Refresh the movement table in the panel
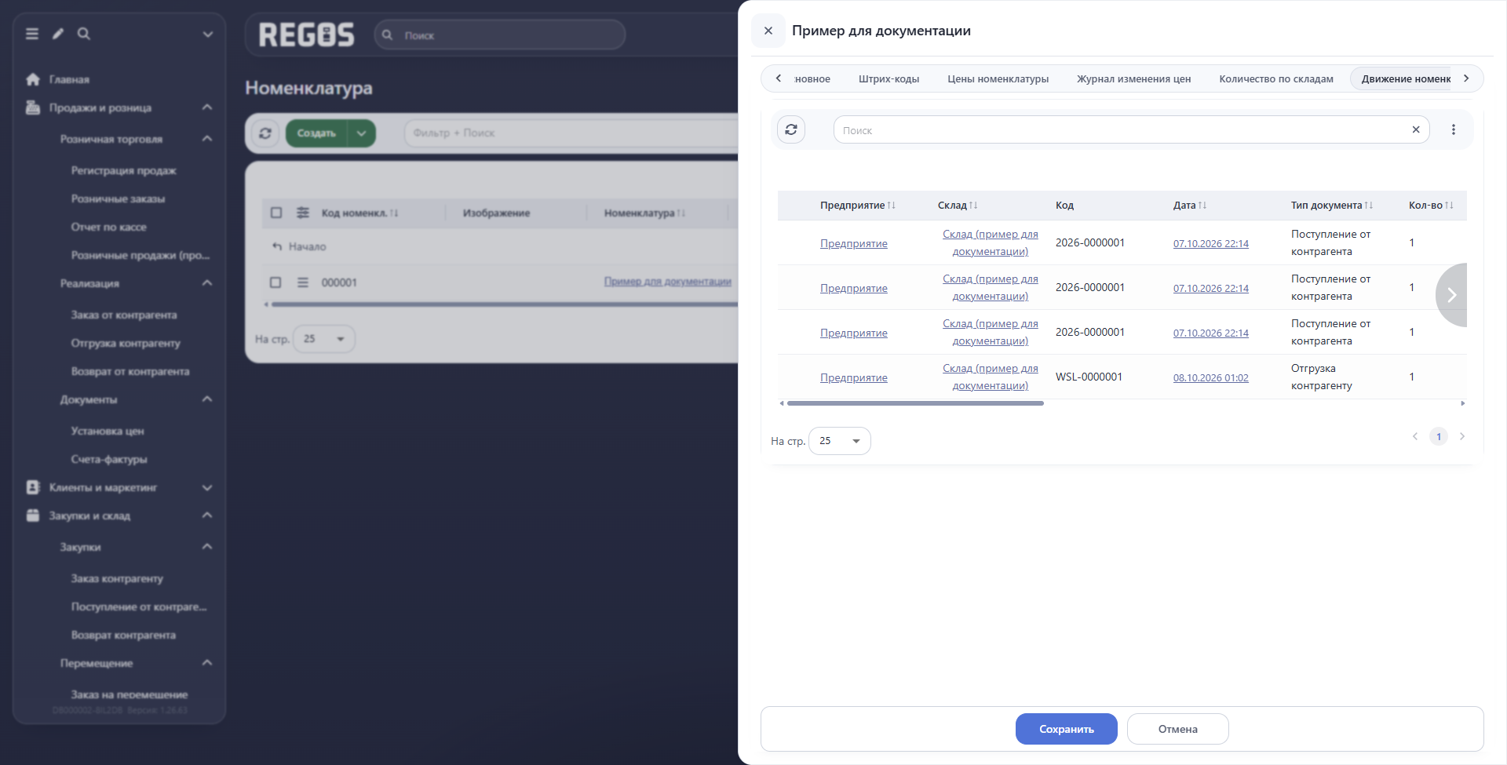Viewport: 1507px width, 765px height. point(791,129)
